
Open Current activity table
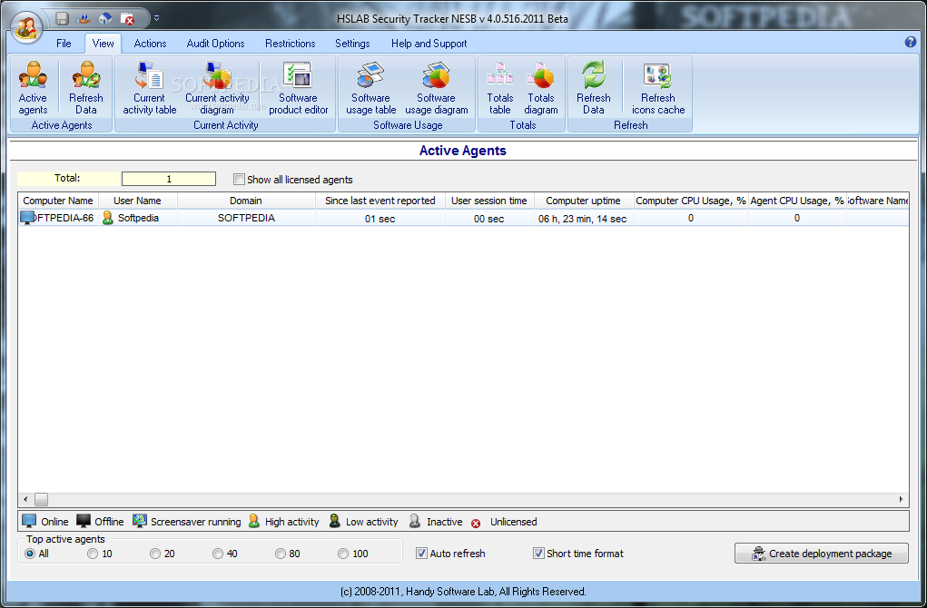click(x=150, y=87)
